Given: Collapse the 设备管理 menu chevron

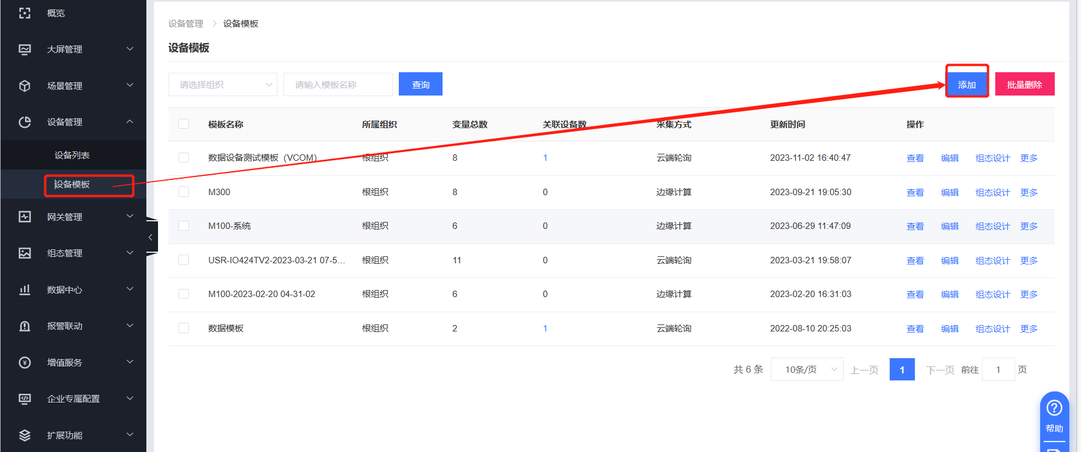Looking at the screenshot, I should 130,122.
